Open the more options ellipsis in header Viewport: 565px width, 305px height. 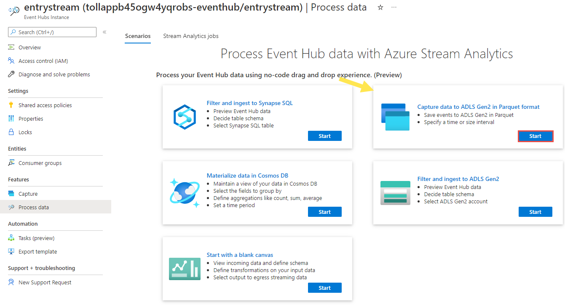394,8
